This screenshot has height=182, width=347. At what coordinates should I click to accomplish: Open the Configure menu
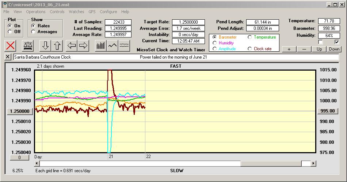[108, 12]
